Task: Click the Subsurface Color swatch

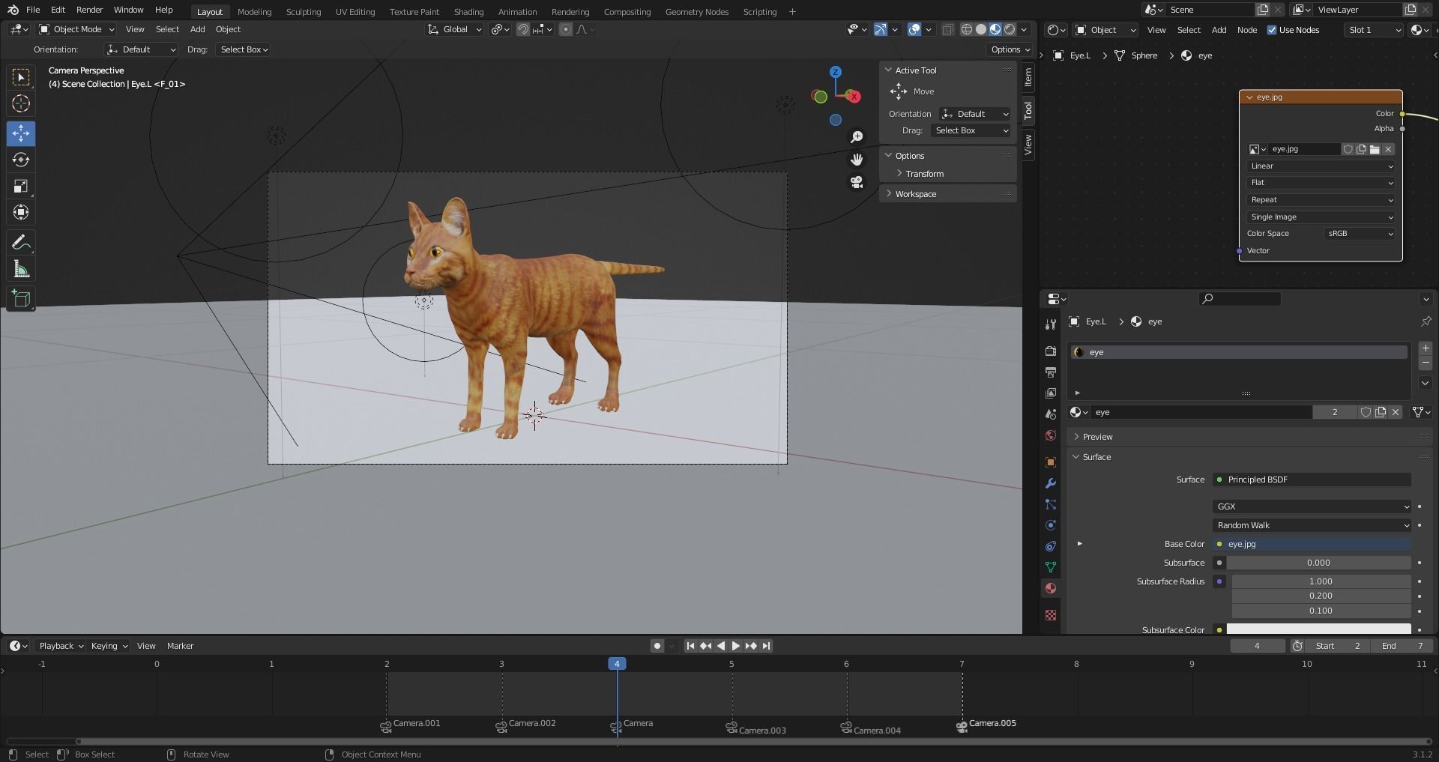Action: [x=1318, y=629]
